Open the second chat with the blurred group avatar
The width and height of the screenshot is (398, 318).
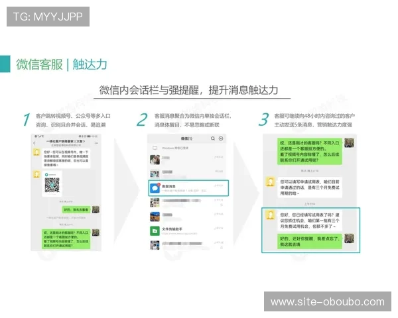coord(187,174)
